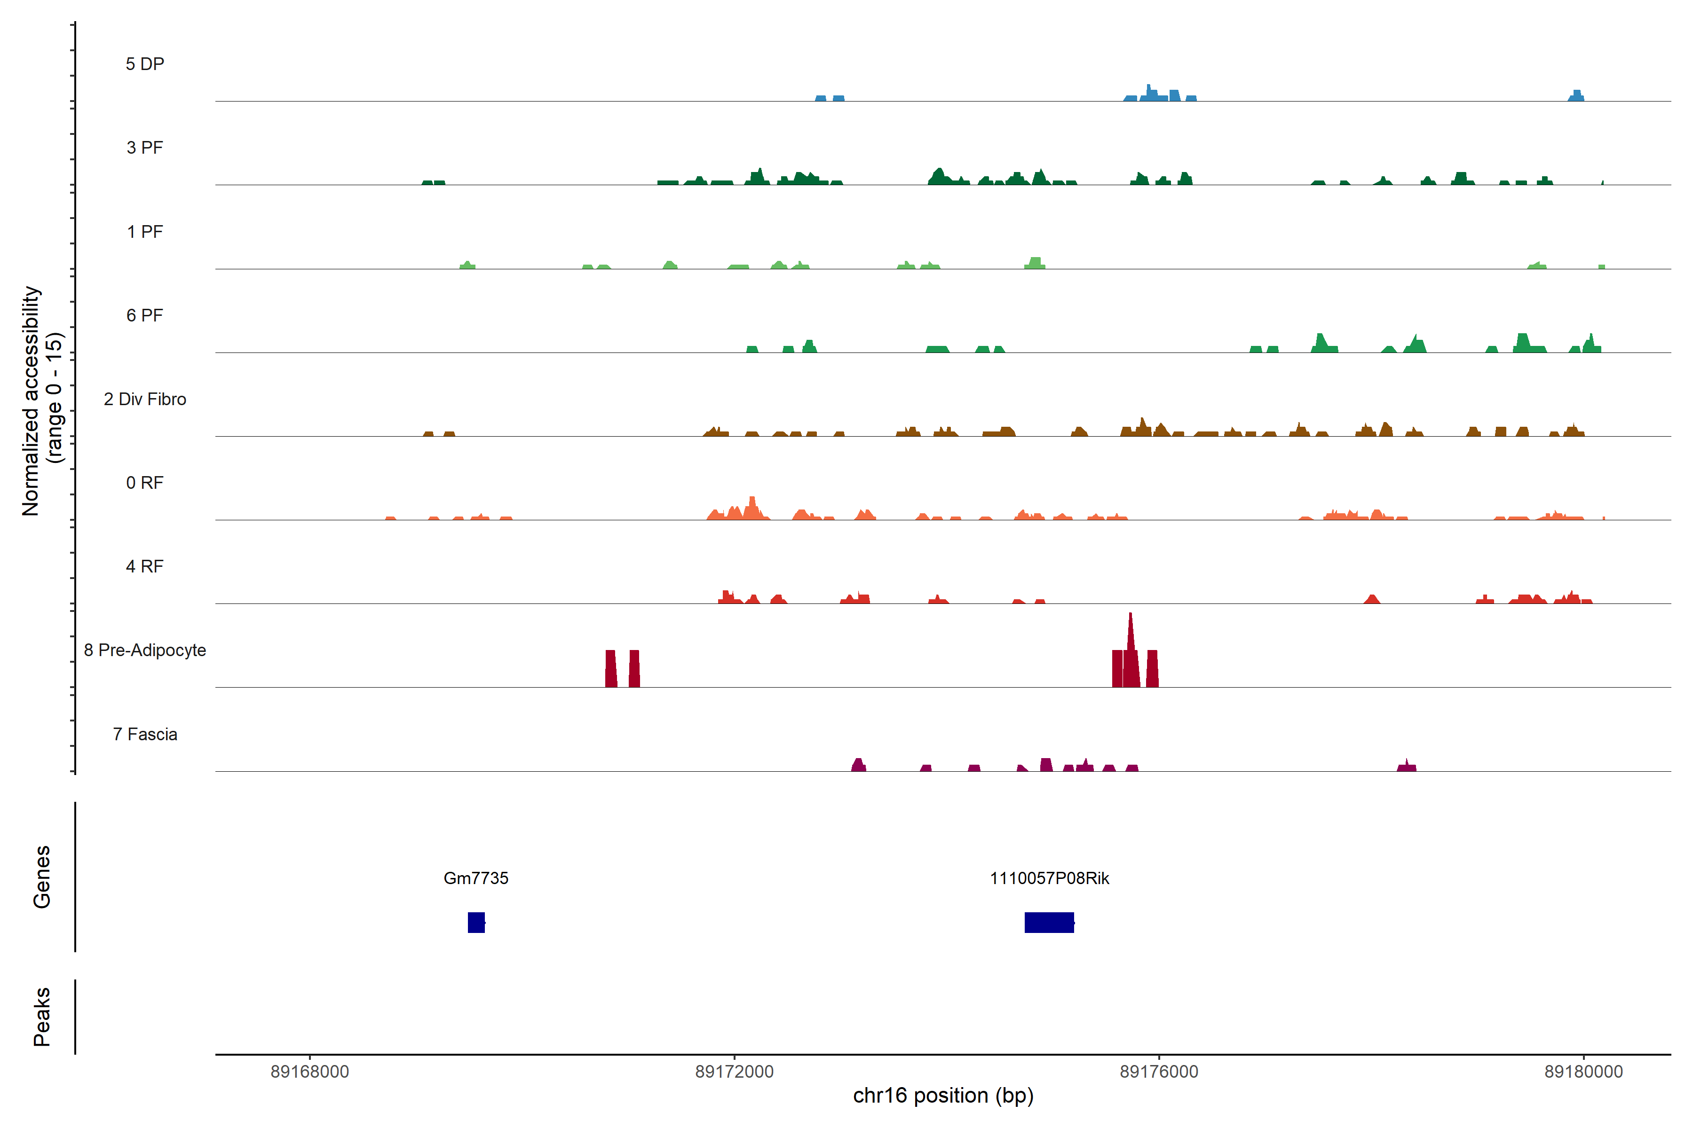Click the Gm7735 gene label
The width and height of the screenshot is (1693, 1128).
(x=476, y=877)
